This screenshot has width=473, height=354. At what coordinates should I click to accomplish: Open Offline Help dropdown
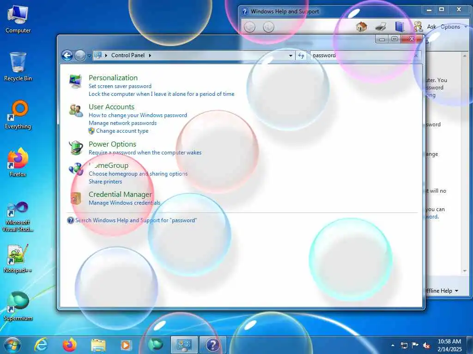(x=441, y=291)
